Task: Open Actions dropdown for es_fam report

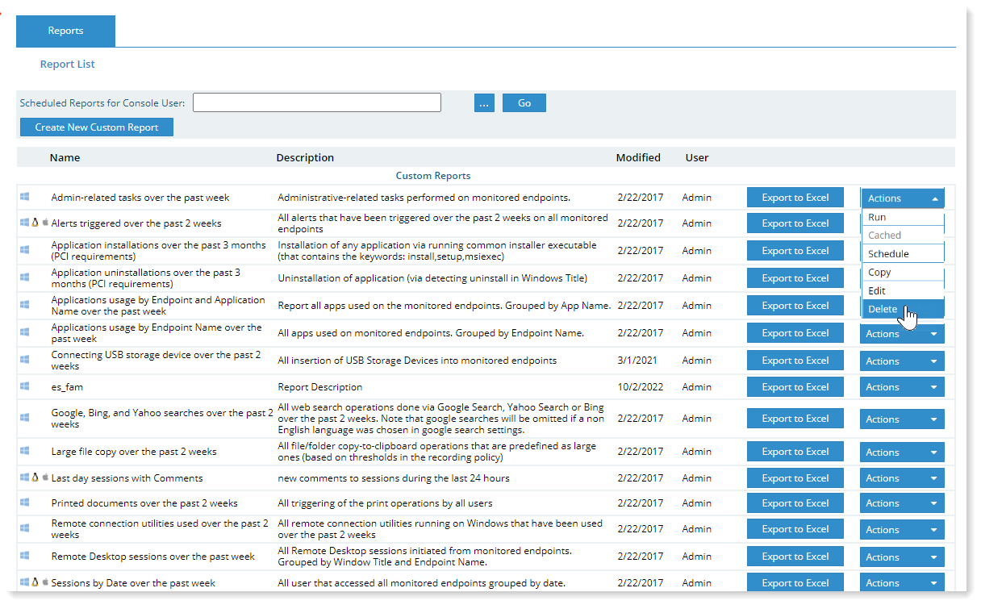Action: (x=901, y=387)
